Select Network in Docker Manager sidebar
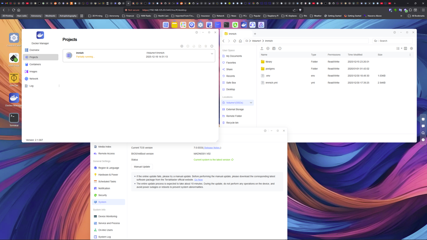The image size is (427, 240). (40, 79)
